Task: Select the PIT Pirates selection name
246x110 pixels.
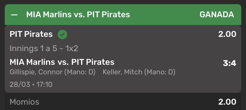Action: (31, 34)
